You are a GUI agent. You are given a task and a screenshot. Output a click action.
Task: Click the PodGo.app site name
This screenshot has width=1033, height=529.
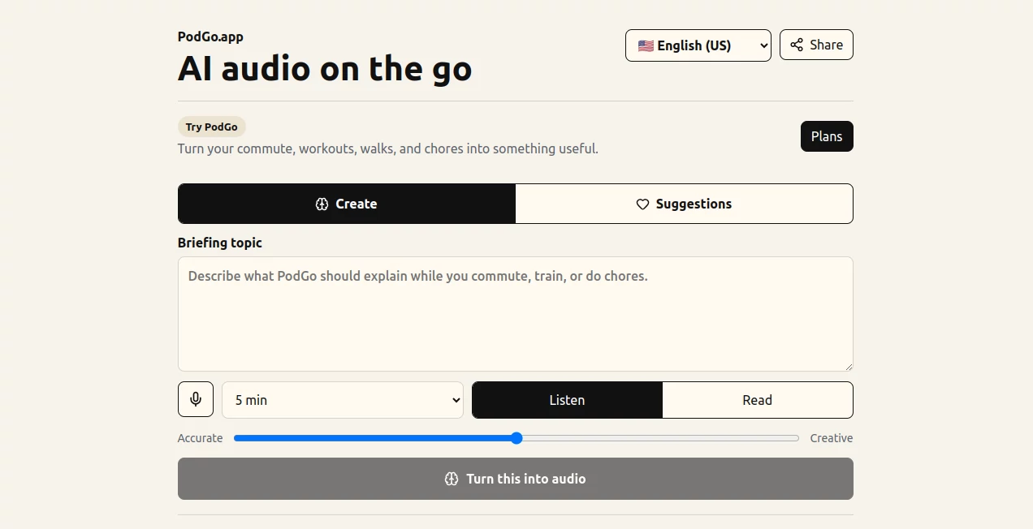[210, 37]
